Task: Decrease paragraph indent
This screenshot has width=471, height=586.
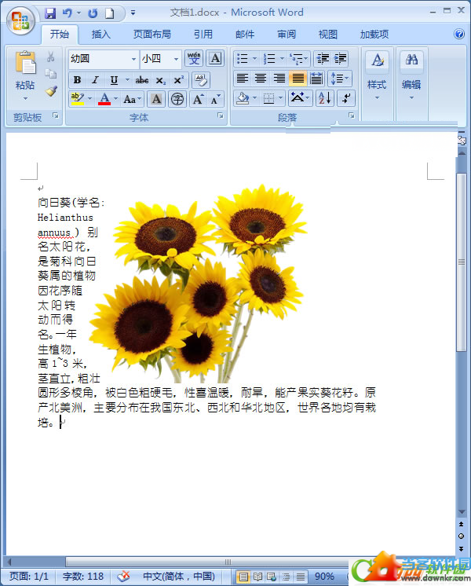Action: click(323, 59)
